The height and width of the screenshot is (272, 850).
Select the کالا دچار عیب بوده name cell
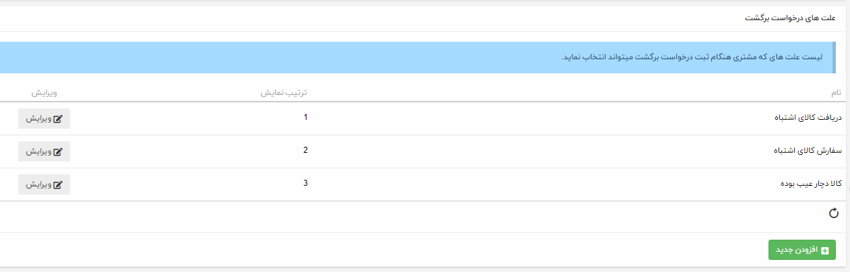(808, 184)
